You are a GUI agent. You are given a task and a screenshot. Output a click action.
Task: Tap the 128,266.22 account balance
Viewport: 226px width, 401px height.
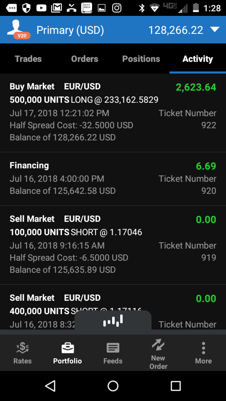tap(176, 30)
